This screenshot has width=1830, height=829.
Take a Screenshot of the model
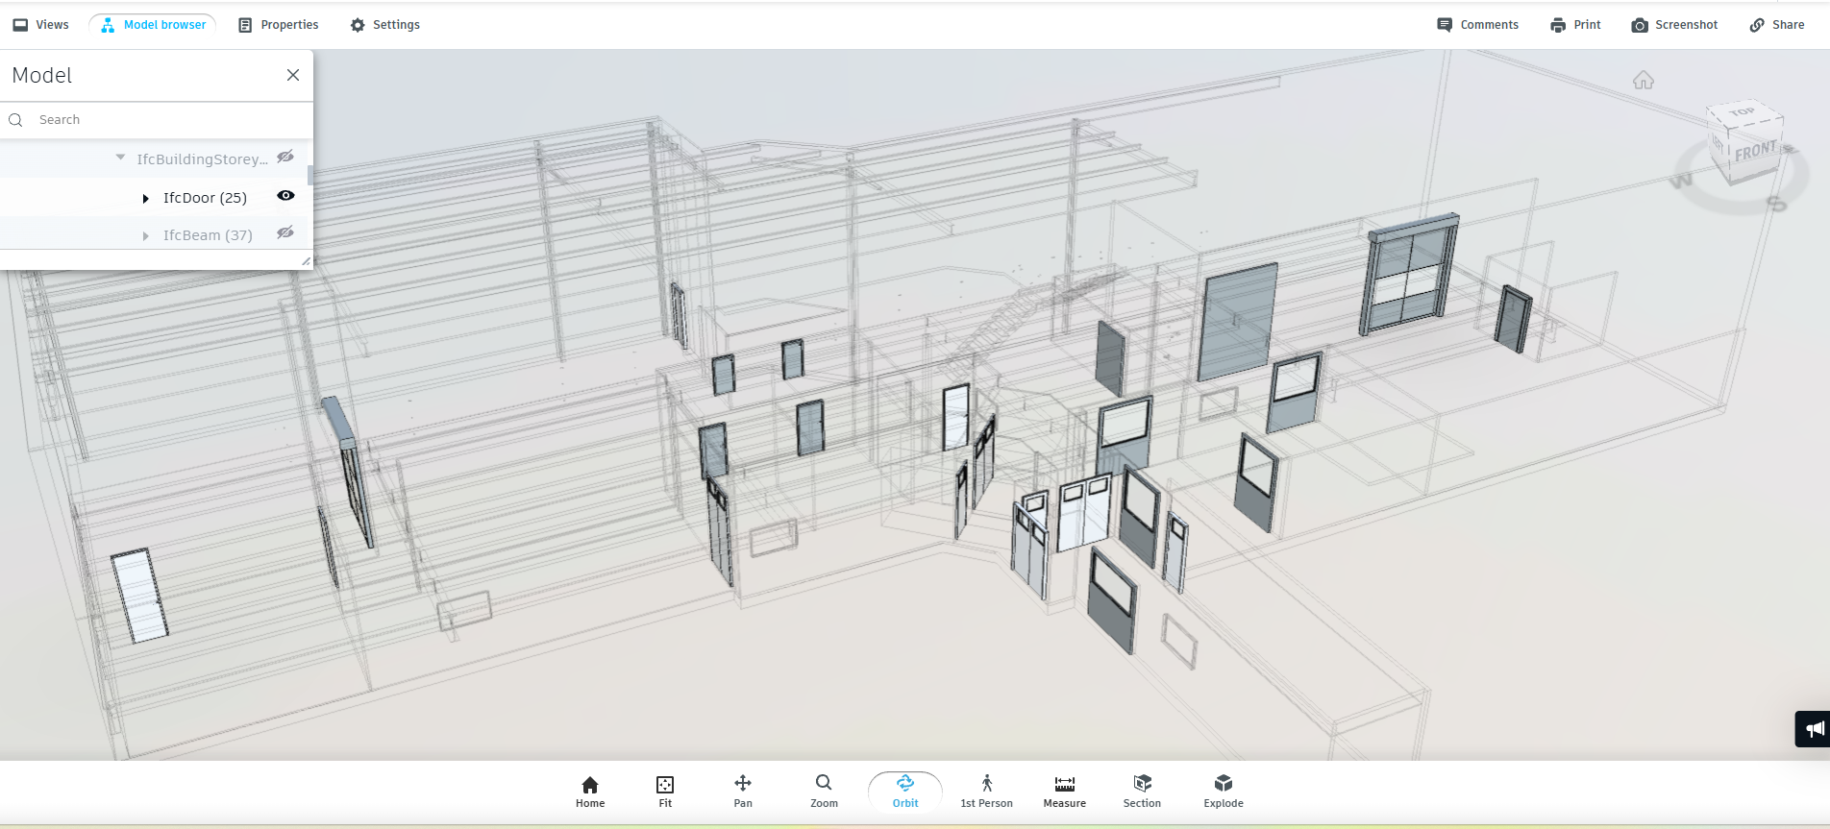point(1675,25)
